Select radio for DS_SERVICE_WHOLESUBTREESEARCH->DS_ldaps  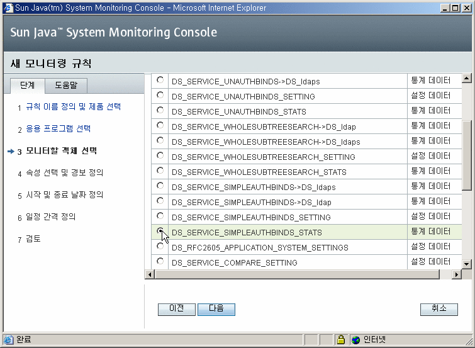coord(160,140)
